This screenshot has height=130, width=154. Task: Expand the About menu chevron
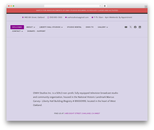click(34, 27)
